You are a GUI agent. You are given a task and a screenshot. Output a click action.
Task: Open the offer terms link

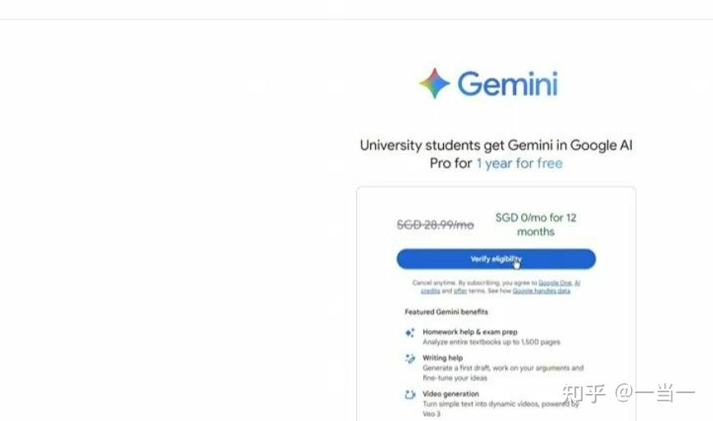click(x=460, y=291)
